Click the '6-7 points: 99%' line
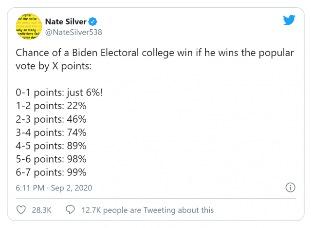The height and width of the screenshot is (228, 311). click(x=51, y=172)
